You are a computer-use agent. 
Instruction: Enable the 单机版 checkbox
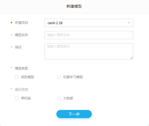pos(17,98)
